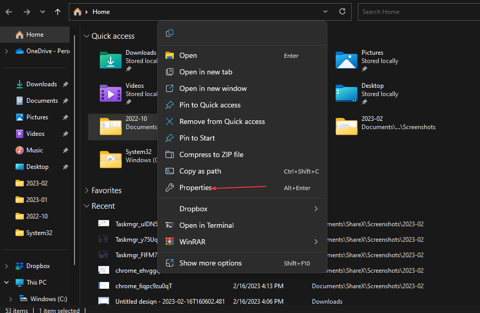Collapse the Recent section
Viewport: 480px width, 313px height.
pyautogui.click(x=86, y=206)
